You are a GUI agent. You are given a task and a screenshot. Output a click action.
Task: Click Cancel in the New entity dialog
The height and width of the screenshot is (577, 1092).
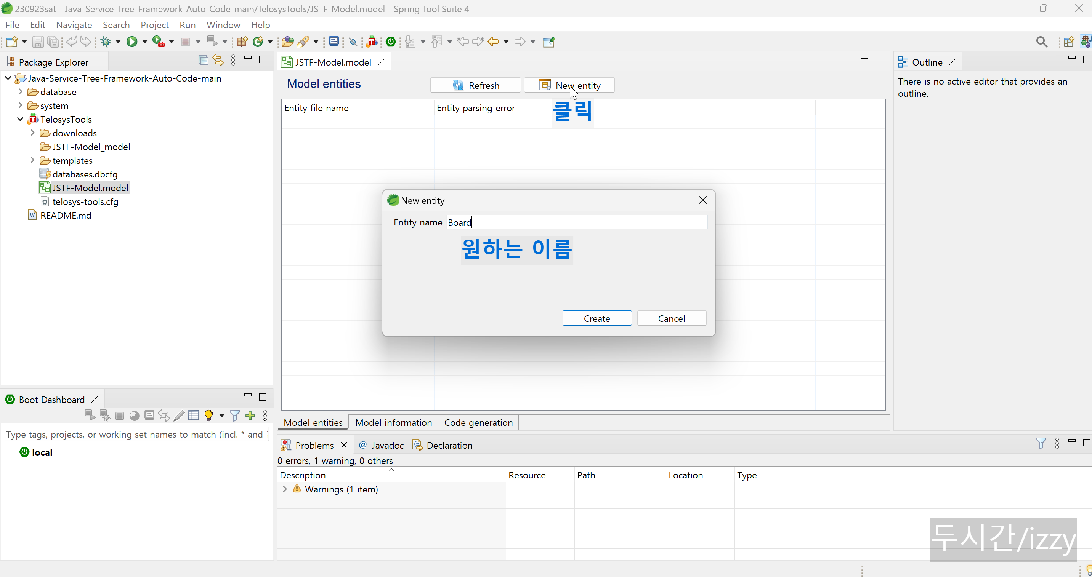(x=672, y=318)
